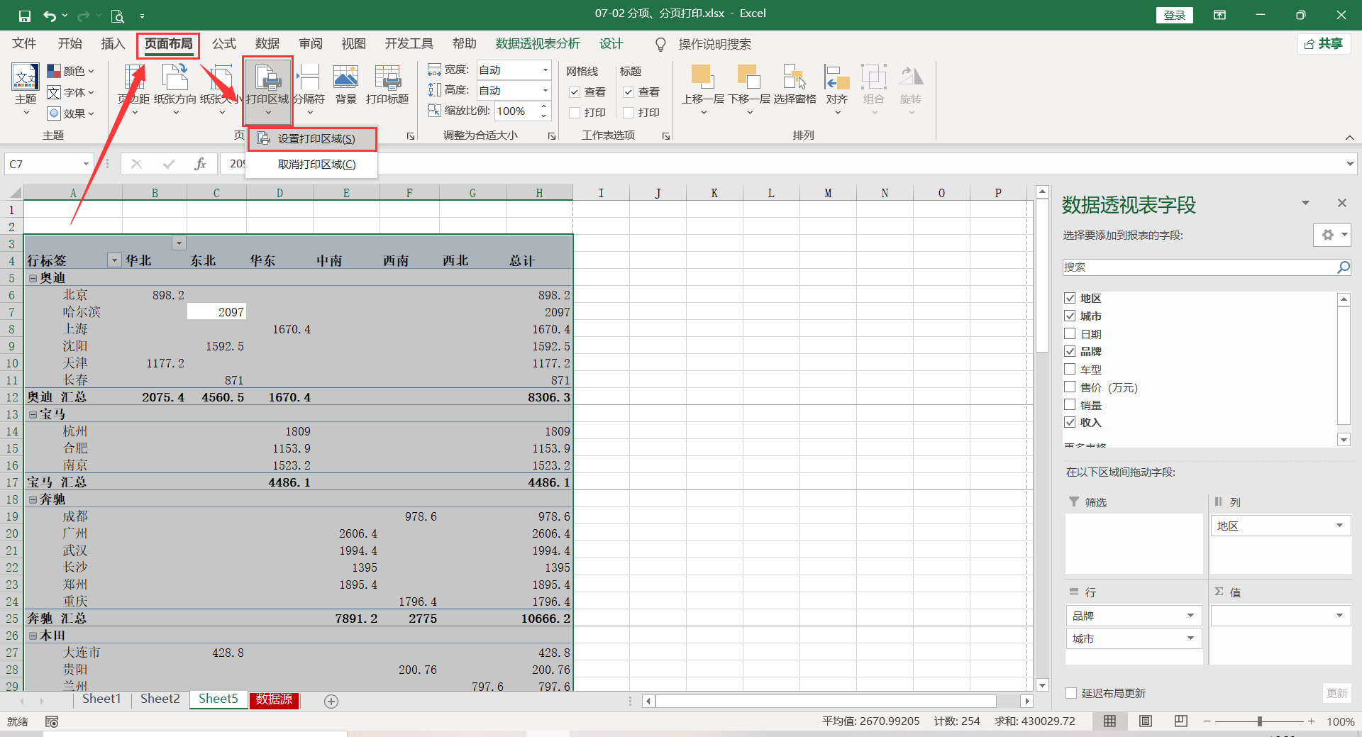
Task: Open Page Setup dialog launcher
Action: tap(411, 136)
